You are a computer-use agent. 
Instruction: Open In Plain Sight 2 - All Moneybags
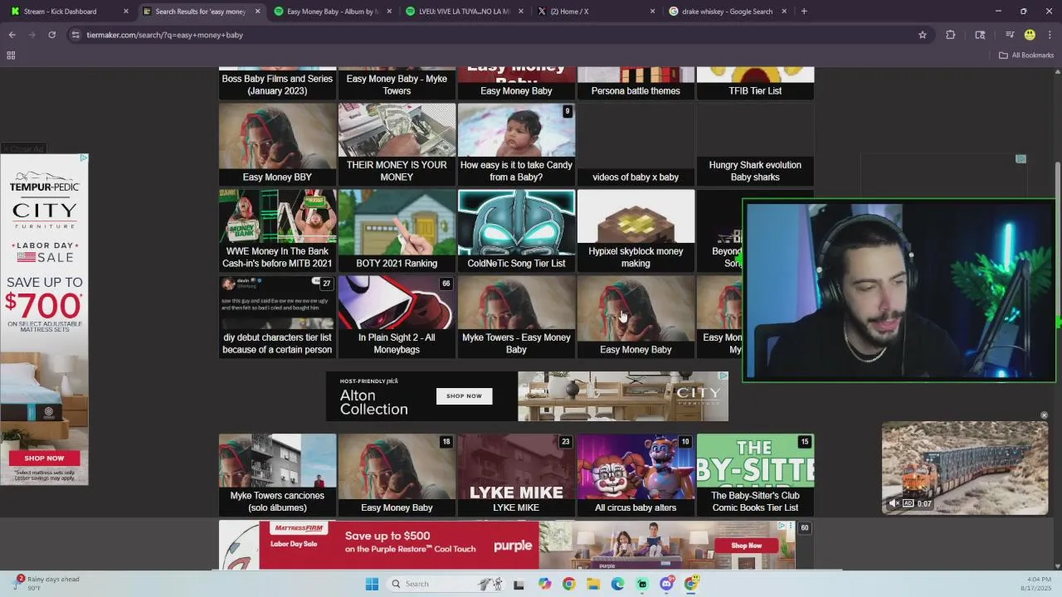(x=397, y=317)
